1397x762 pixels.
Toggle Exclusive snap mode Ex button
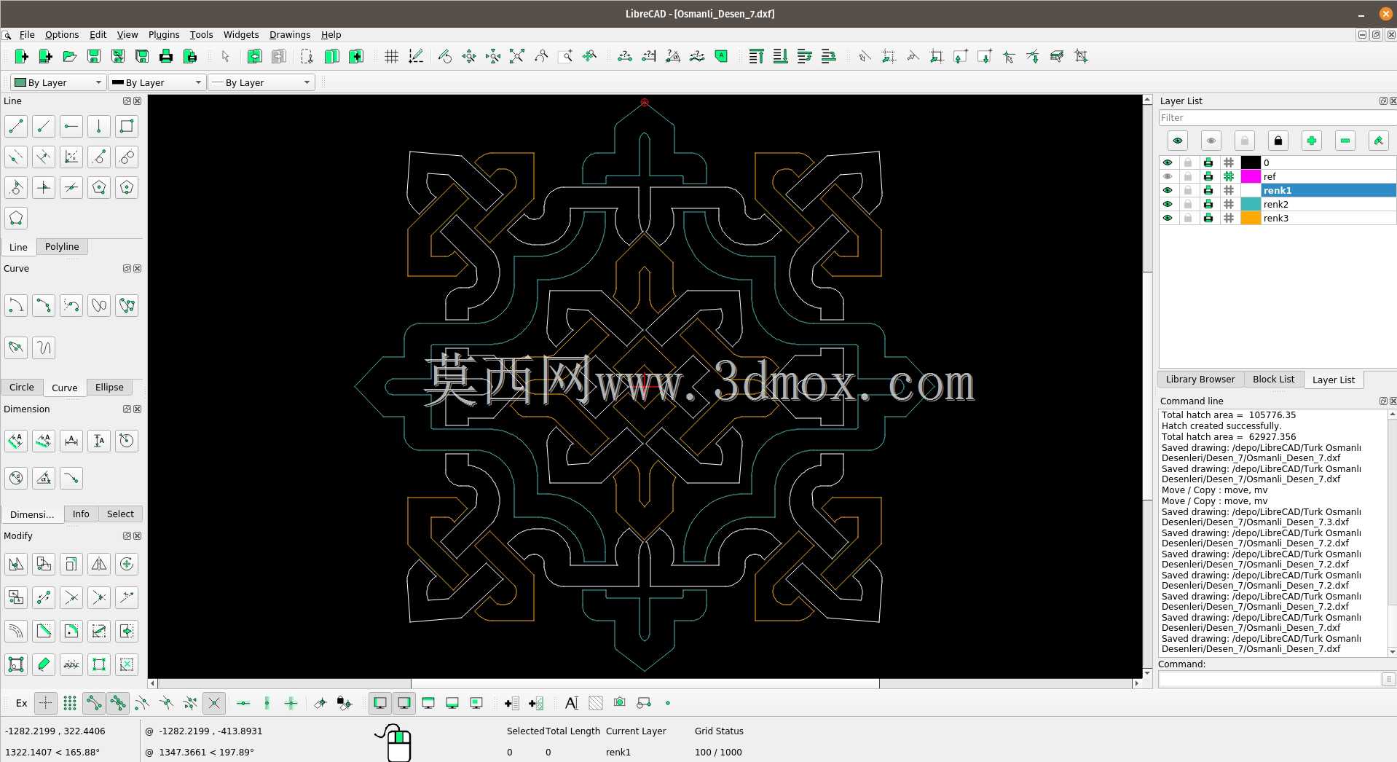[22, 703]
